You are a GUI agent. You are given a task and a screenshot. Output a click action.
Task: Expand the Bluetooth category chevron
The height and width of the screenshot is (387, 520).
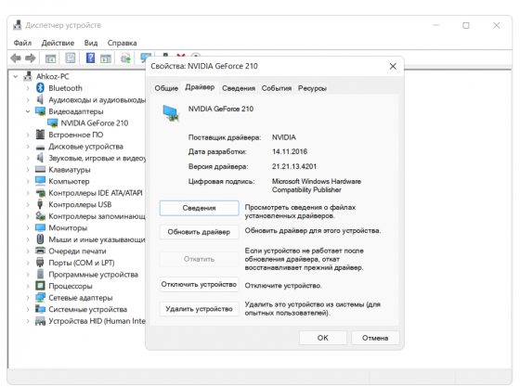point(28,88)
